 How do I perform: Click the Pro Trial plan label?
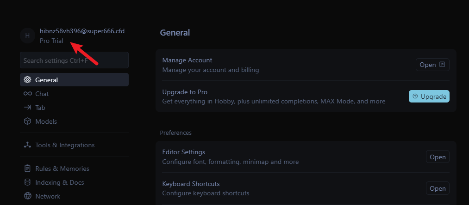tap(51, 41)
